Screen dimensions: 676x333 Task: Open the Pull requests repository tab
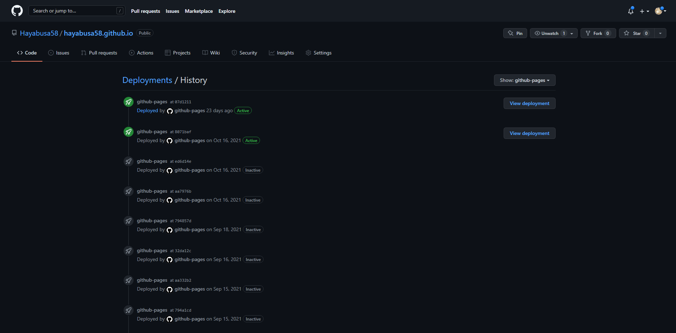99,53
